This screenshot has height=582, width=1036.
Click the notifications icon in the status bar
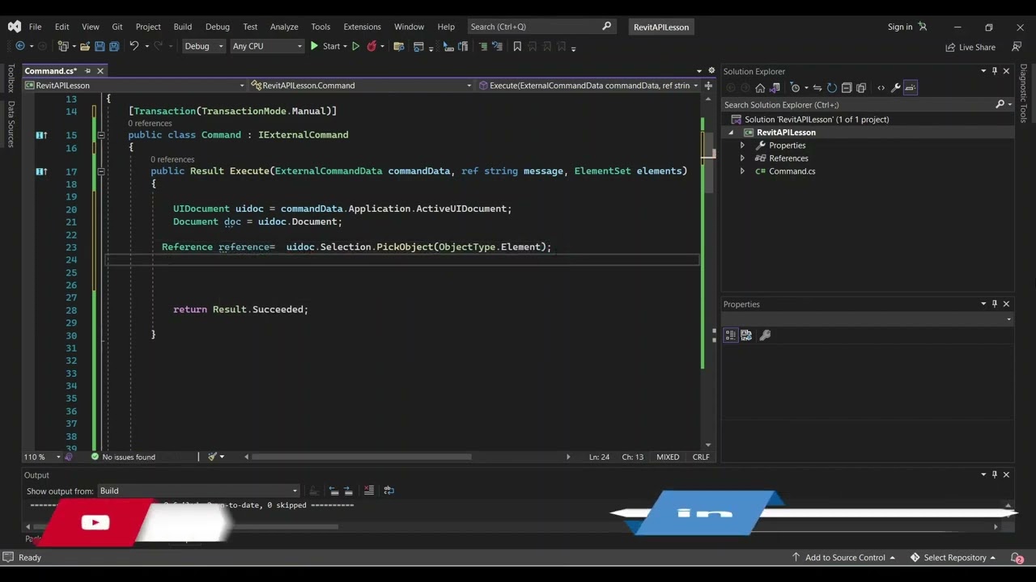click(x=1017, y=558)
